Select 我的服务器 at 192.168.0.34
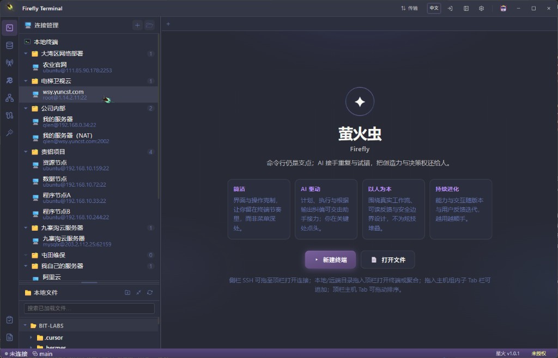This screenshot has width=558, height=358. 89,122
